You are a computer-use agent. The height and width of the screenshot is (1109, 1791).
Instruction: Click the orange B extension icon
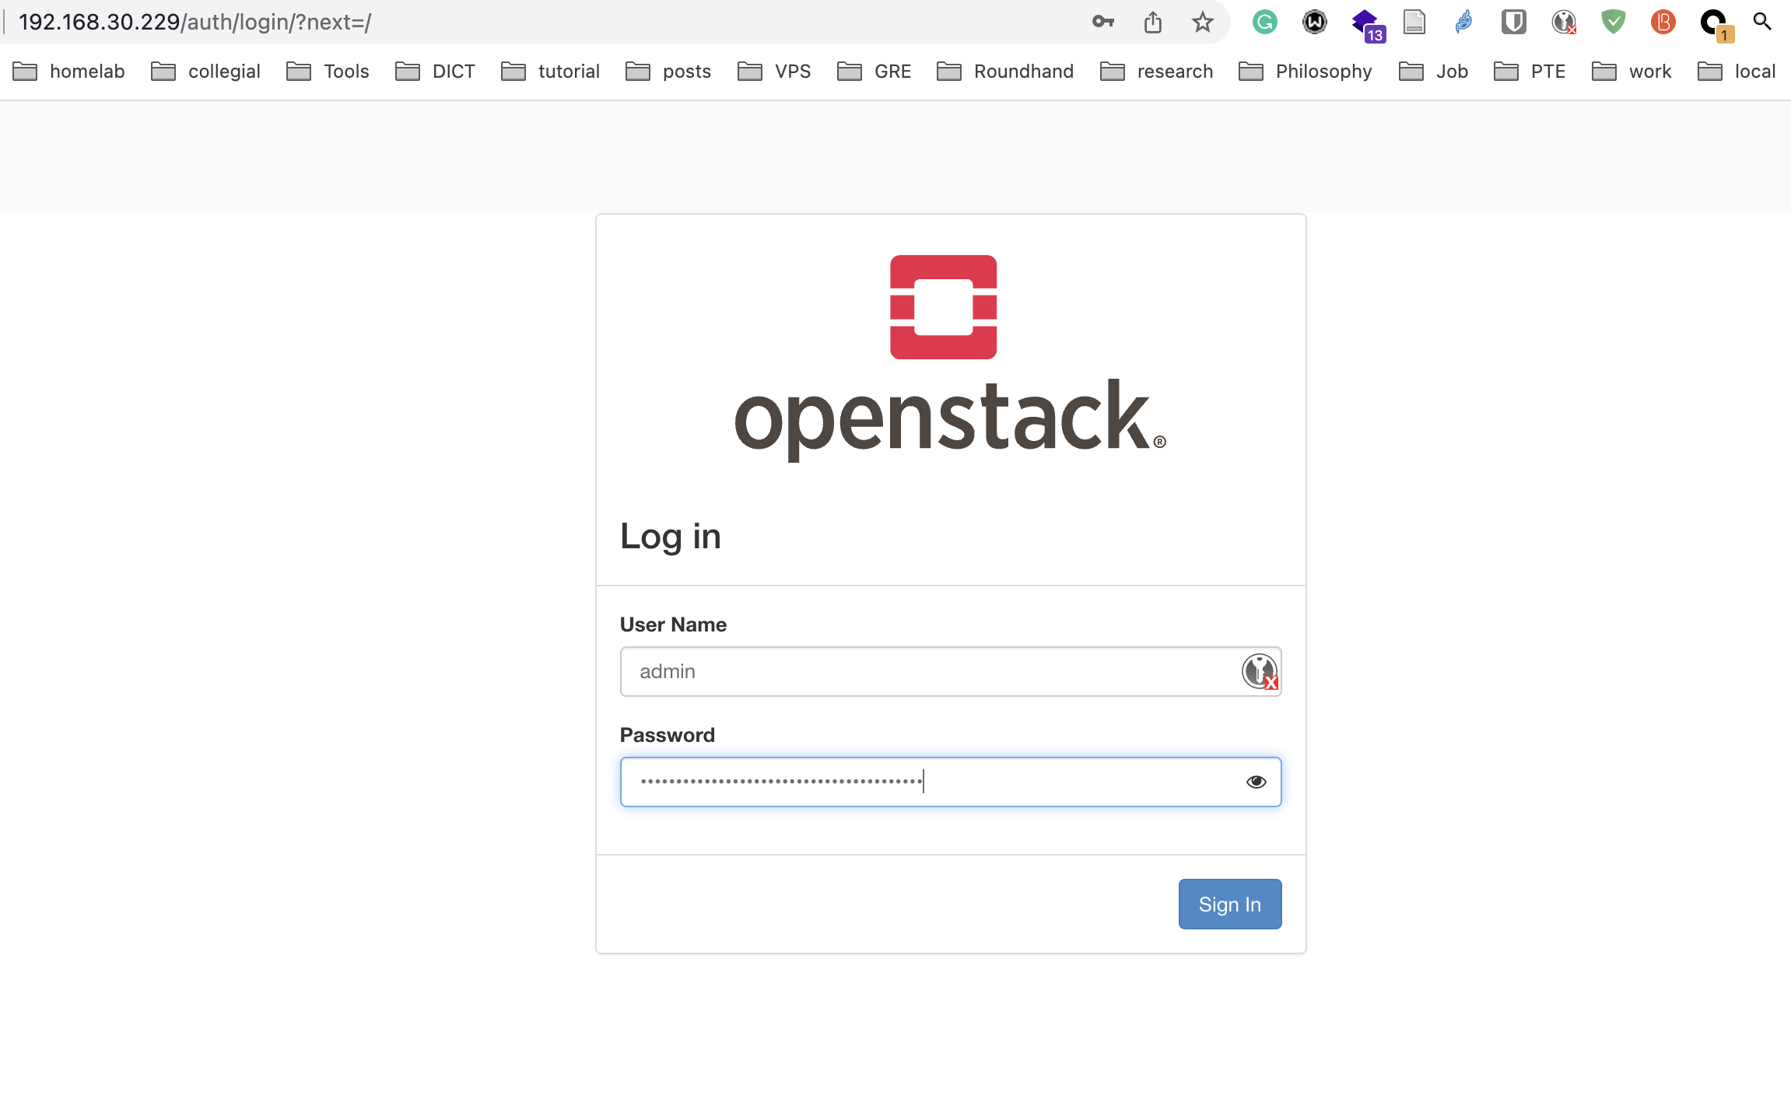(1663, 22)
